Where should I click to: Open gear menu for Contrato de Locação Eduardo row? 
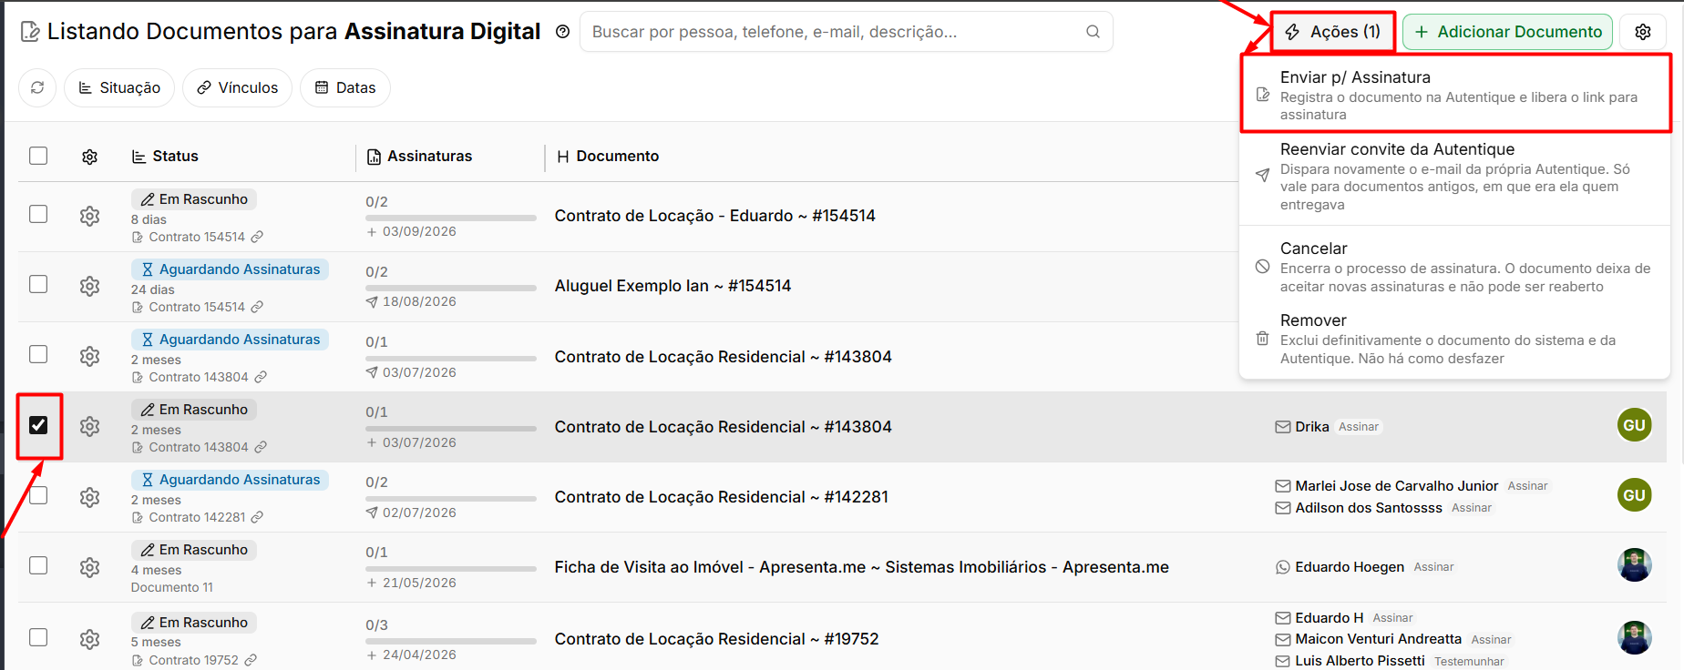(x=89, y=216)
